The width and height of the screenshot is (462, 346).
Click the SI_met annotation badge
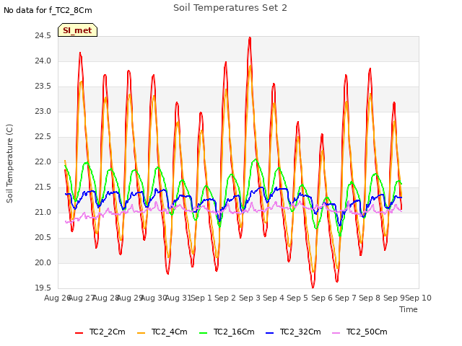tap(77, 30)
